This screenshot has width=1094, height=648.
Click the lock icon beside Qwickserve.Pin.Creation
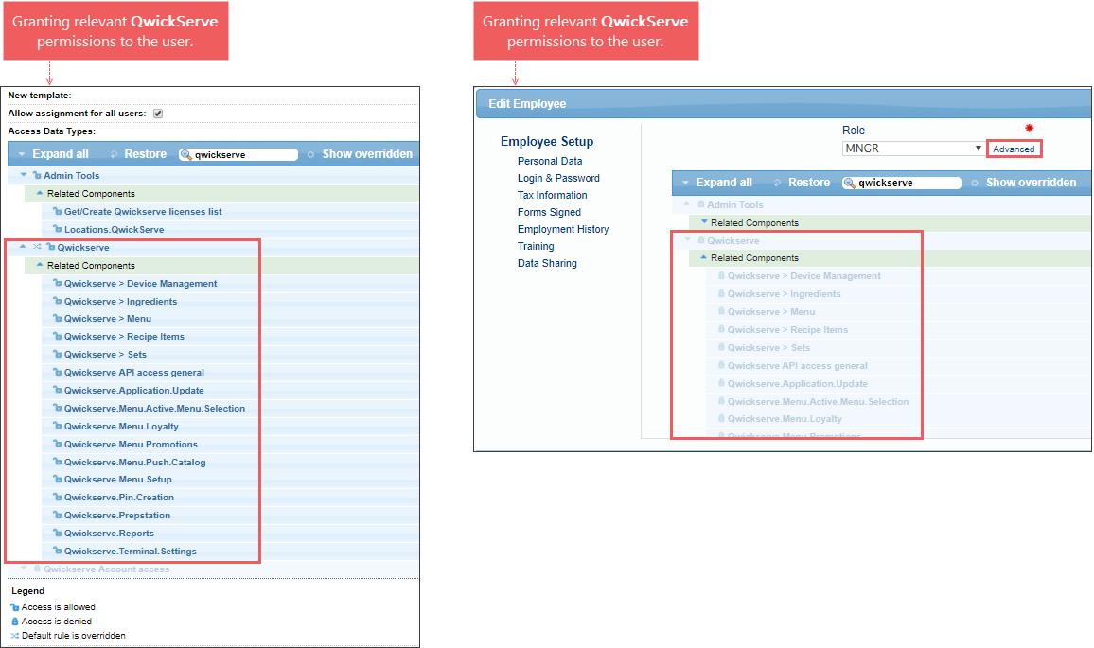[58, 498]
